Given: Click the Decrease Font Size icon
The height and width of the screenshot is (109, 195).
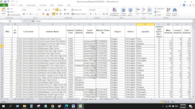Looking at the screenshot, I should (x=49, y=10).
